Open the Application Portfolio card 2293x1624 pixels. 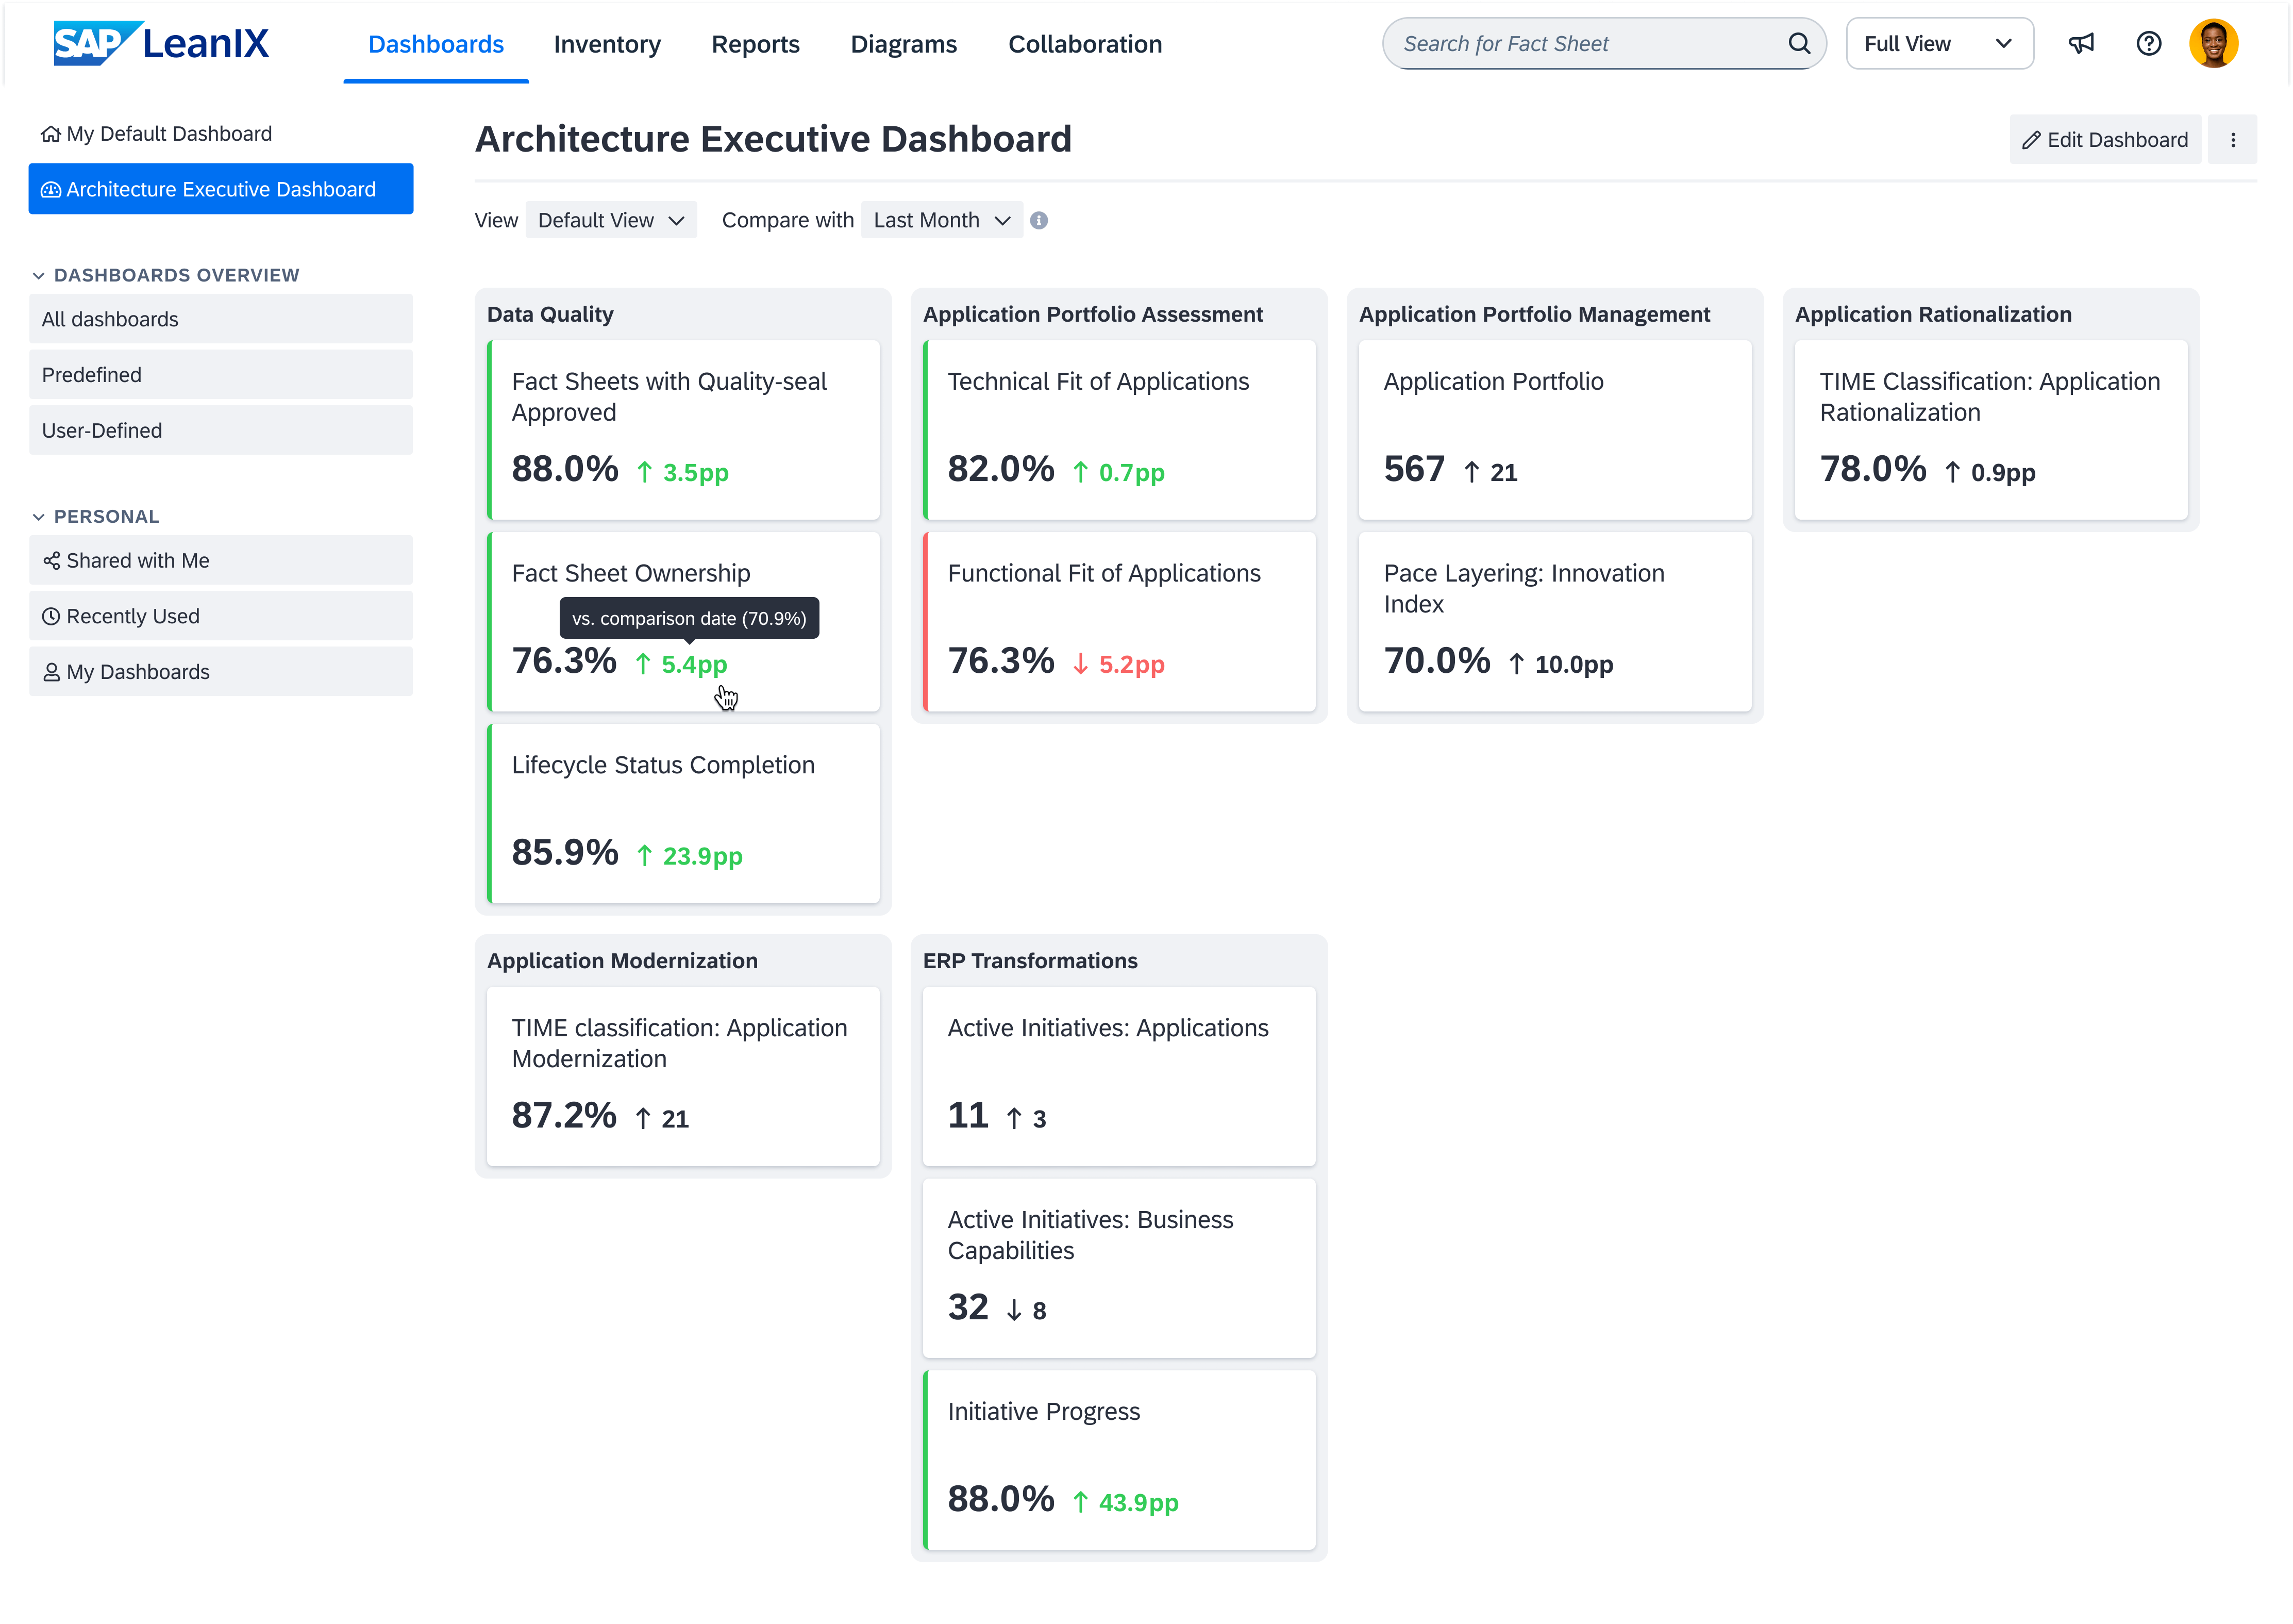point(1554,430)
